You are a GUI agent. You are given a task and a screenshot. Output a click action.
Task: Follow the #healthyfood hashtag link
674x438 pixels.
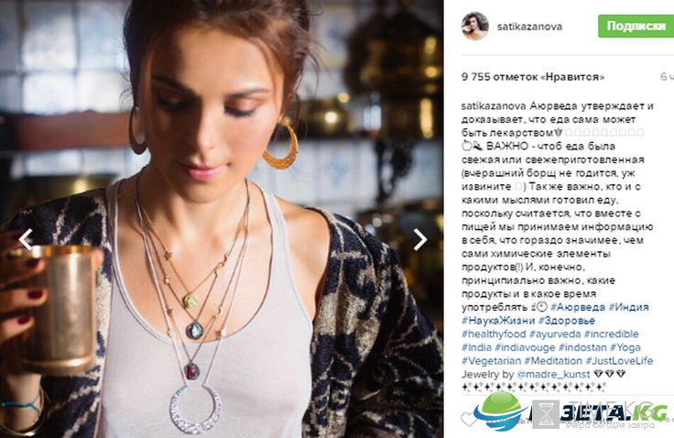point(494,334)
